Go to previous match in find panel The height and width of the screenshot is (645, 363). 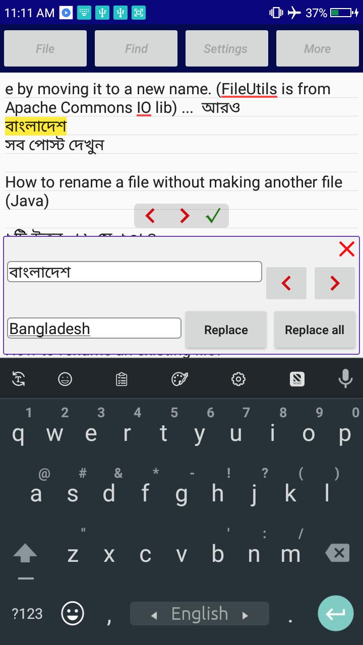pyautogui.click(x=286, y=283)
